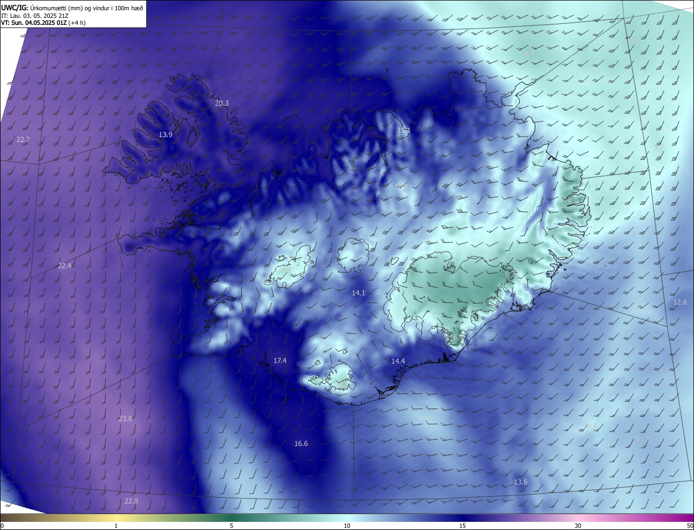Click the 10.4 value on the map

pos(590,426)
